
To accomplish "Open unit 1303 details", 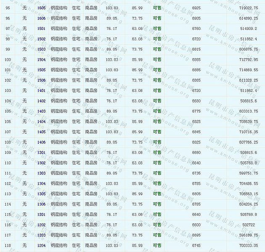I will (x=41, y=173).
